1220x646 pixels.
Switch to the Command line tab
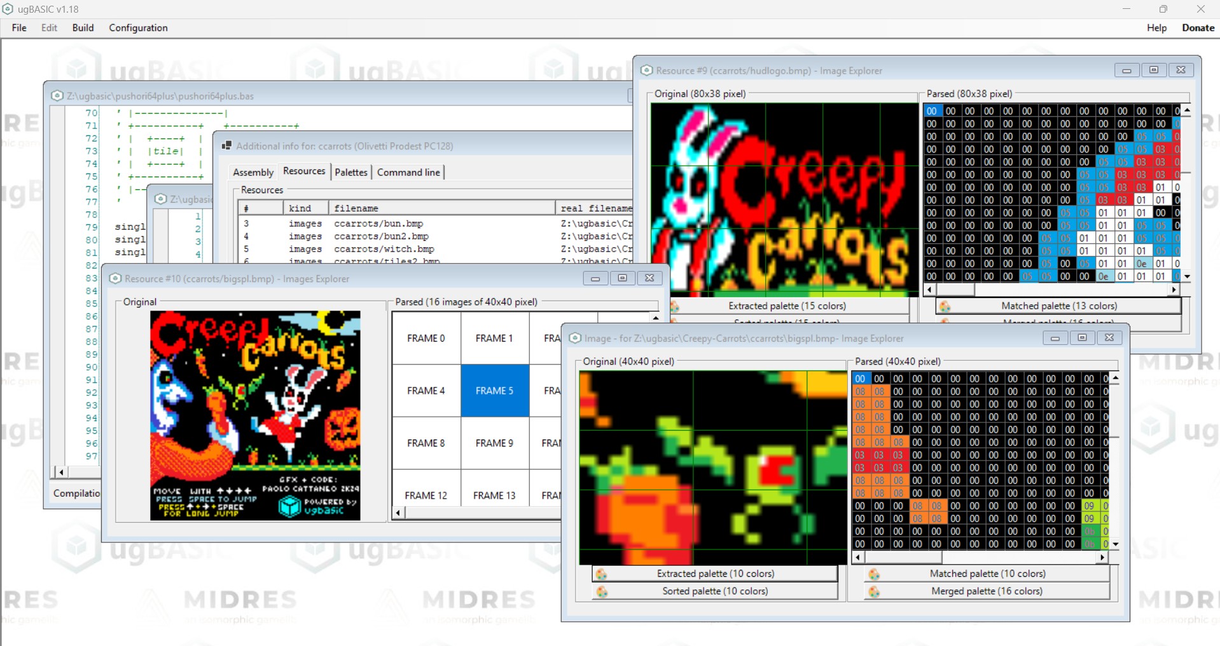(408, 172)
